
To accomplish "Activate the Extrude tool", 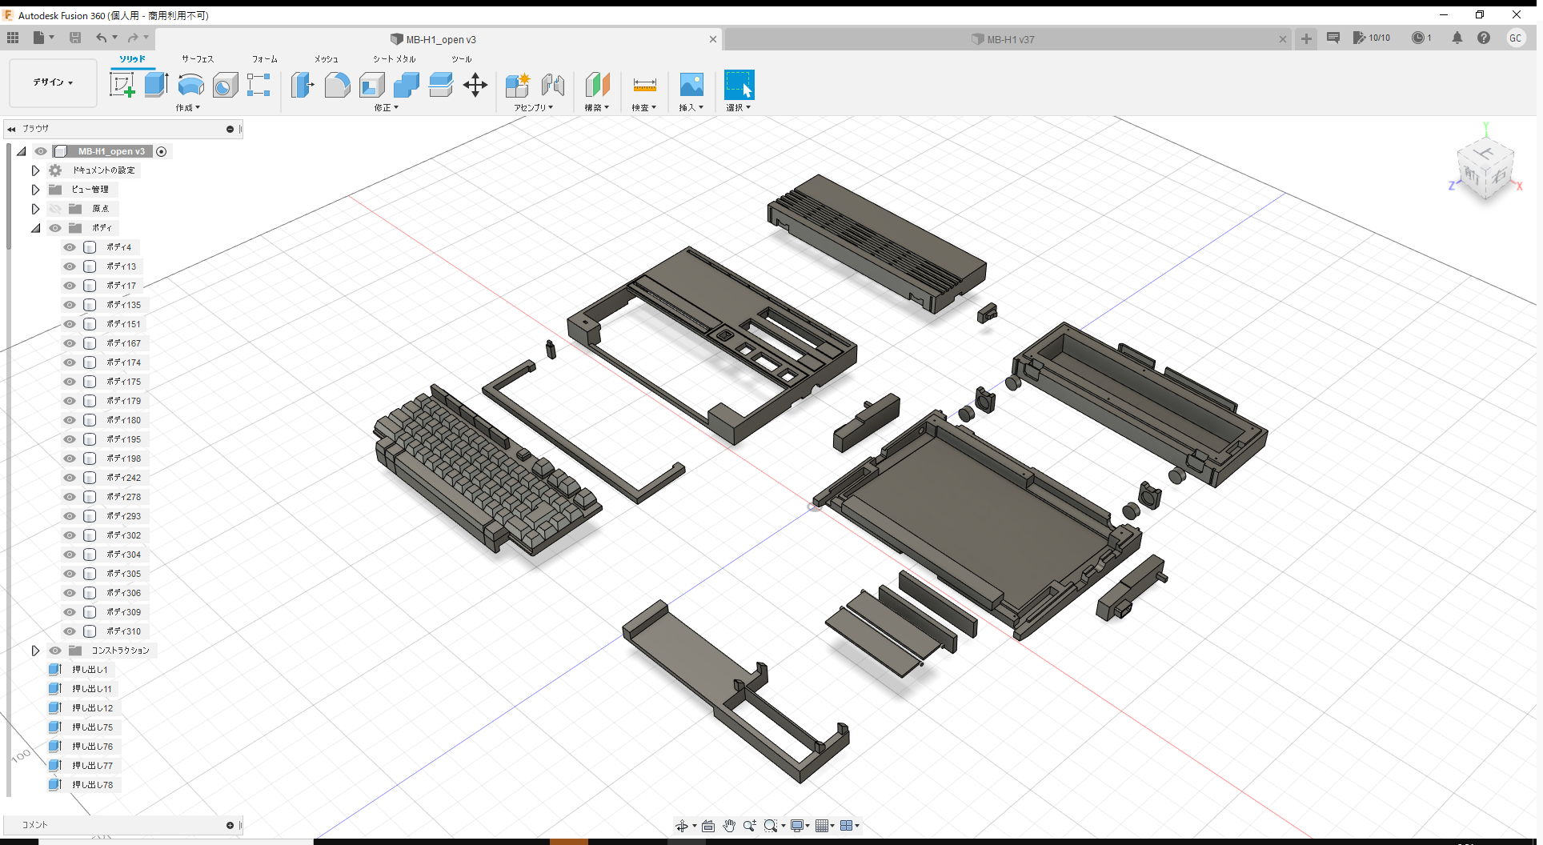I will click(x=155, y=84).
